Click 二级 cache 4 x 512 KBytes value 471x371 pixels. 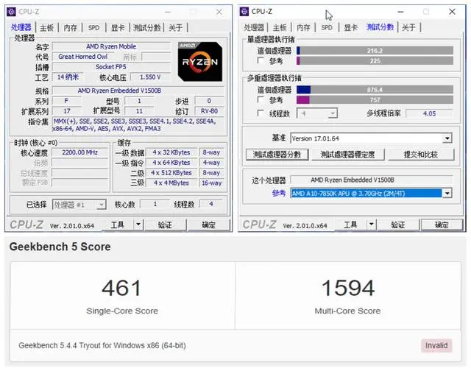pyautogui.click(x=171, y=173)
